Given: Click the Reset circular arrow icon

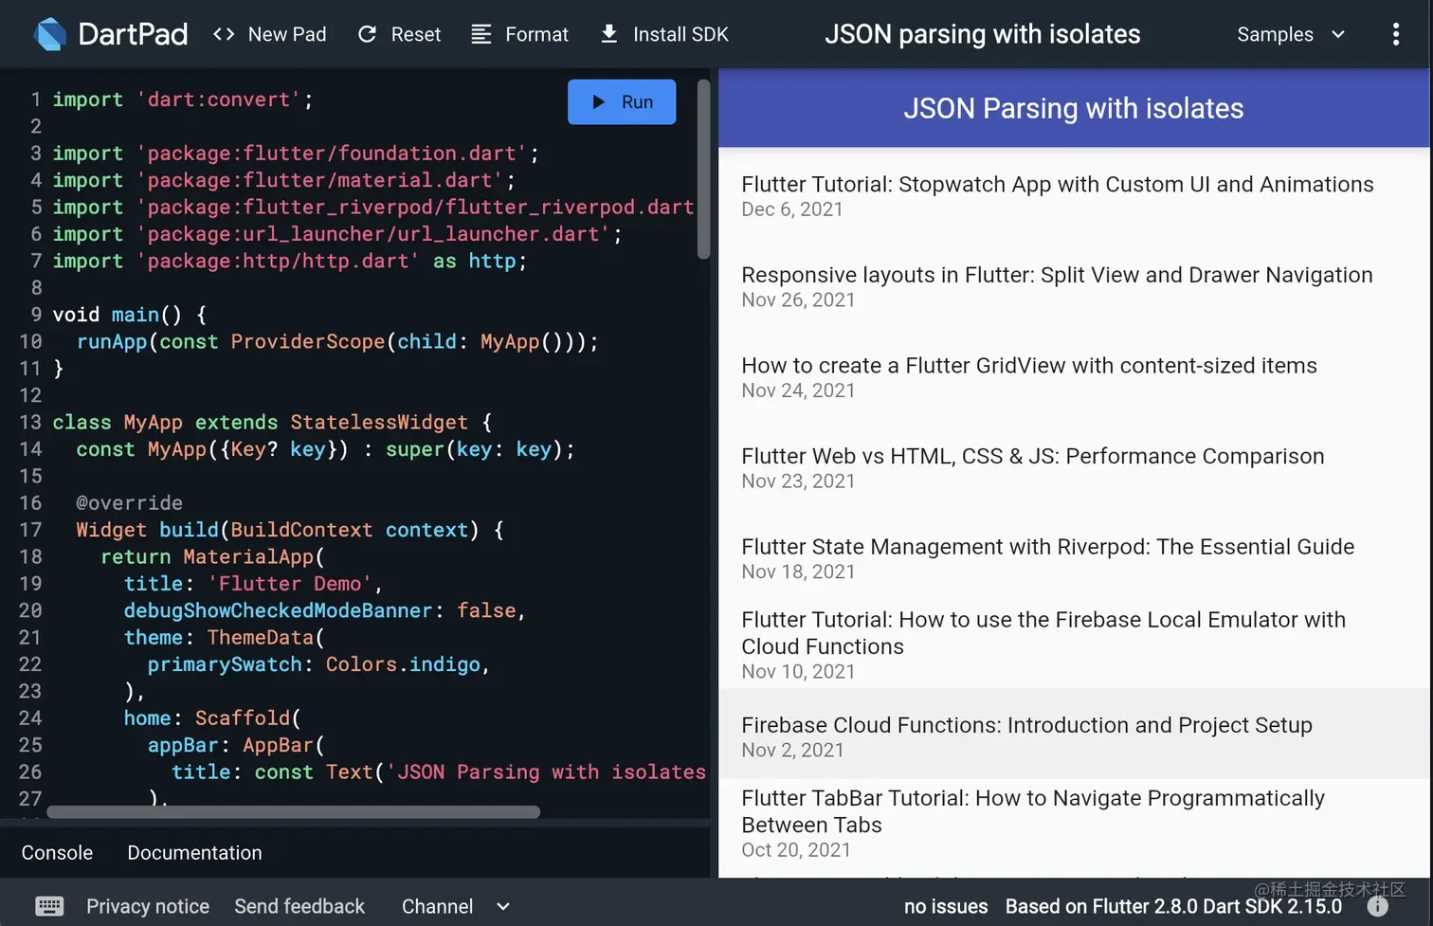Looking at the screenshot, I should pos(367,34).
